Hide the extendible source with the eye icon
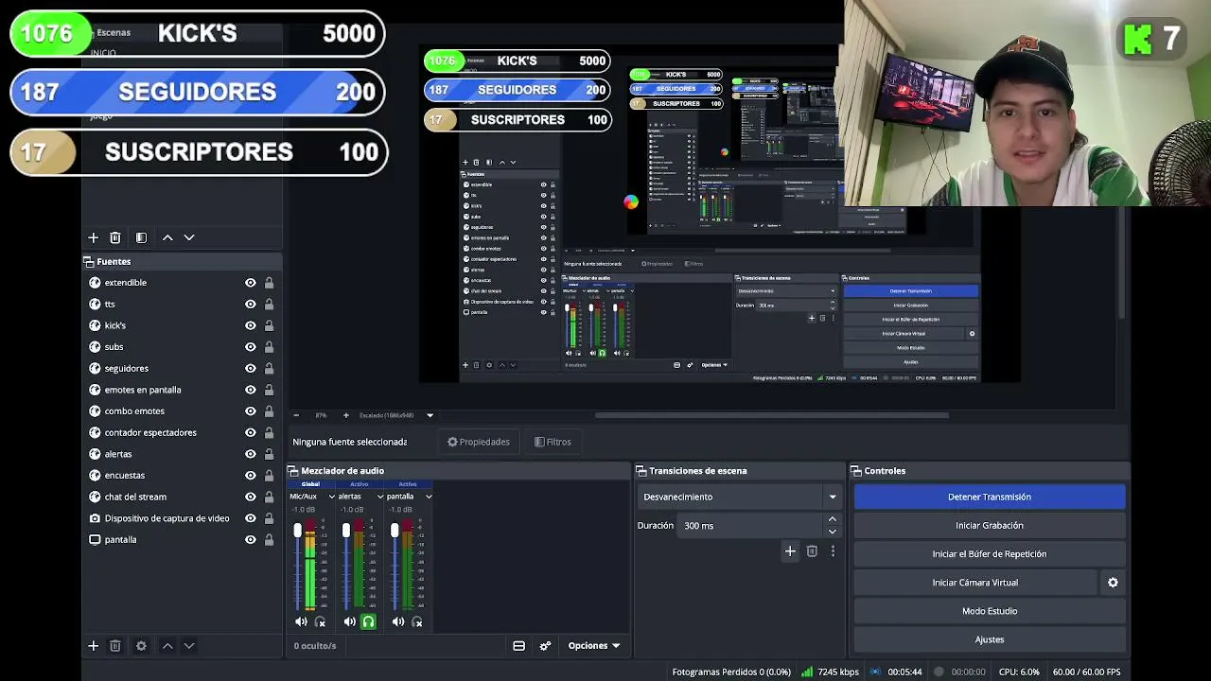1211x681 pixels. [251, 283]
